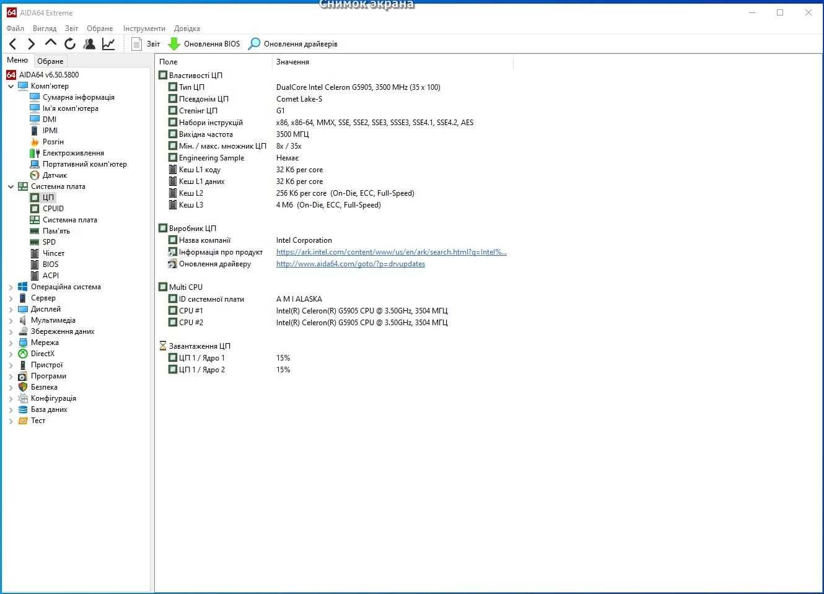This screenshot has width=824, height=594.
Task: Go back with the left arrow button
Action: click(x=13, y=44)
